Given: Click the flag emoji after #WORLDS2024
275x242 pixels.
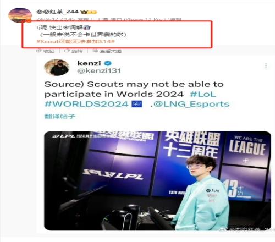Looking at the screenshot, I should [x=137, y=104].
